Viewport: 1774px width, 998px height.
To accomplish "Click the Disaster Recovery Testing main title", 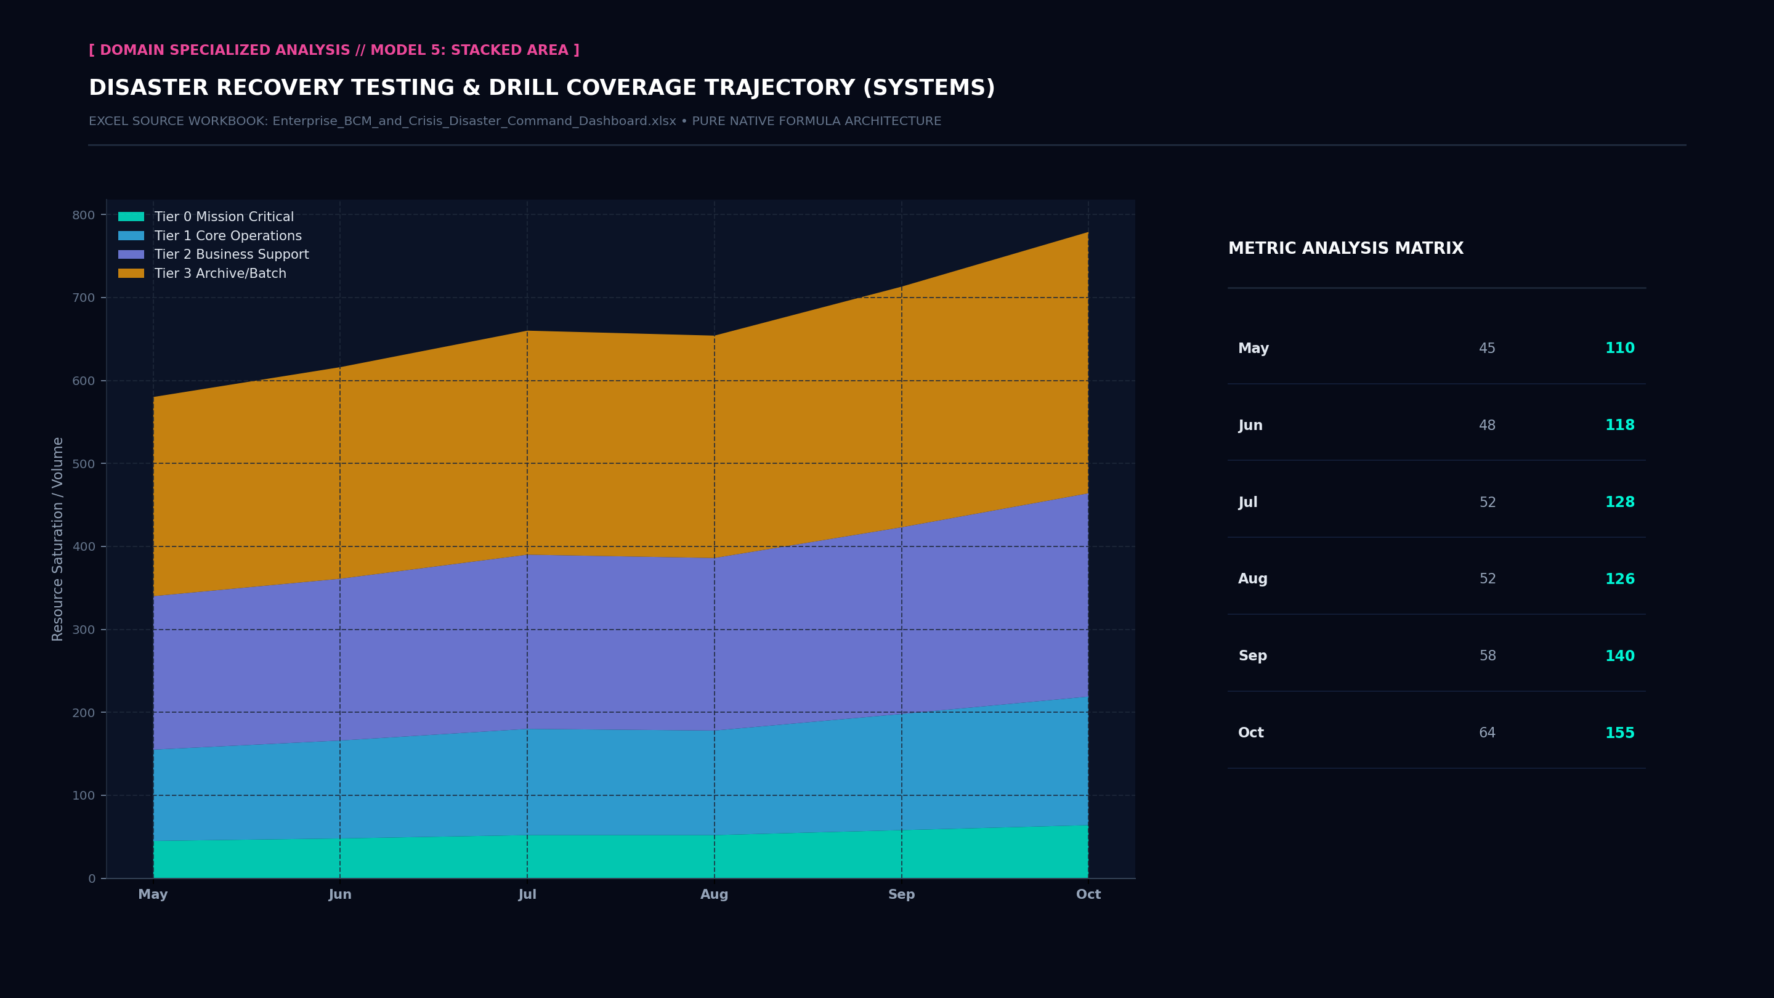I will coord(542,88).
